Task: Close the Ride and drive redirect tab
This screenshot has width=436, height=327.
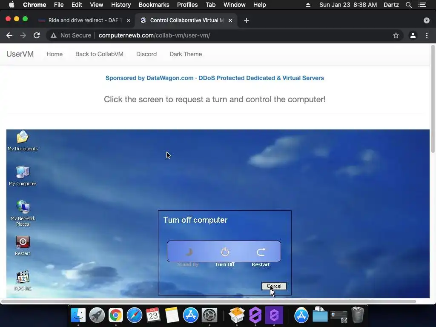Action: (x=129, y=20)
